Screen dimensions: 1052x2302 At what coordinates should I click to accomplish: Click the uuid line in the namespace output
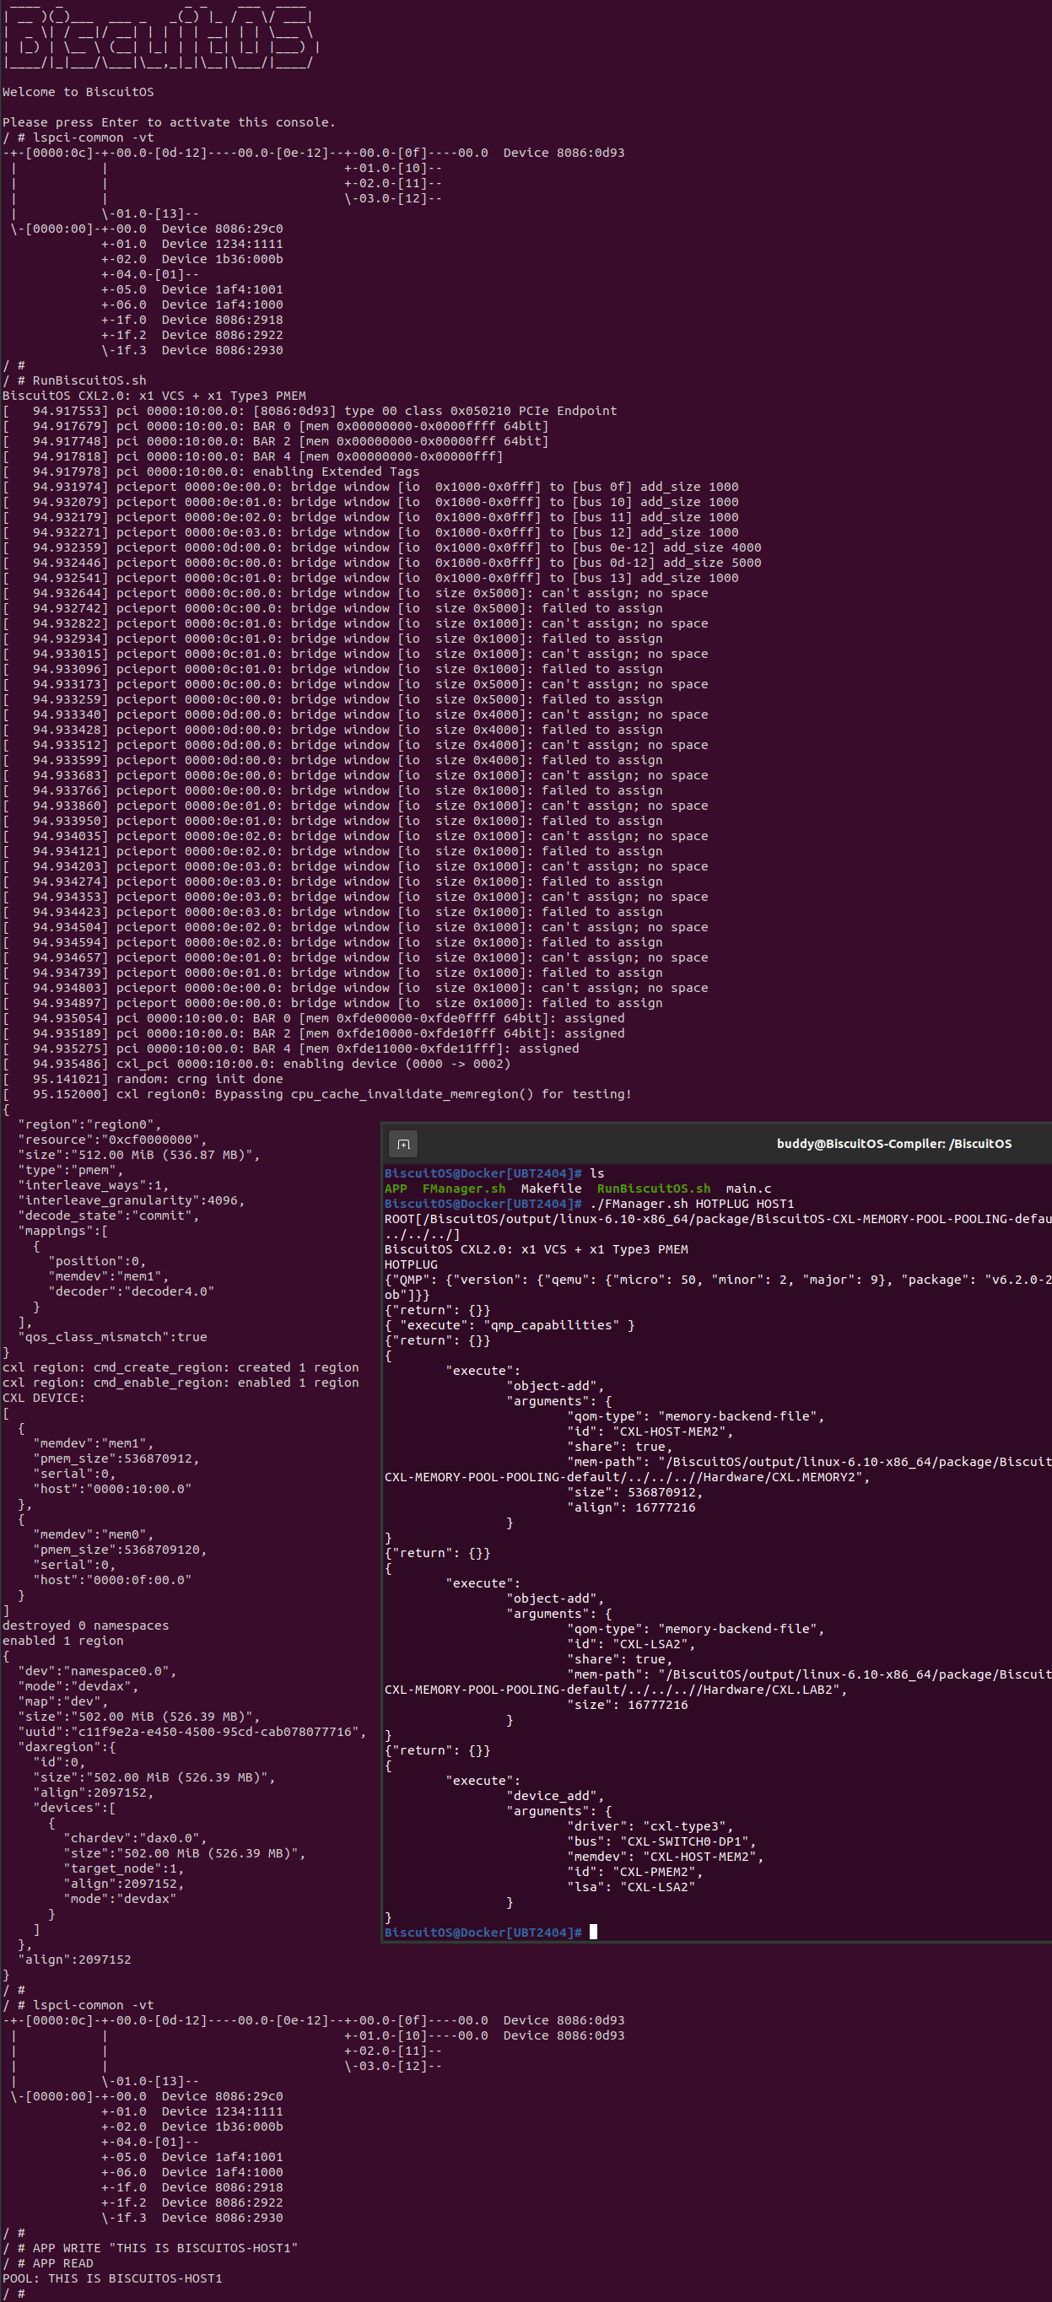[192, 1732]
